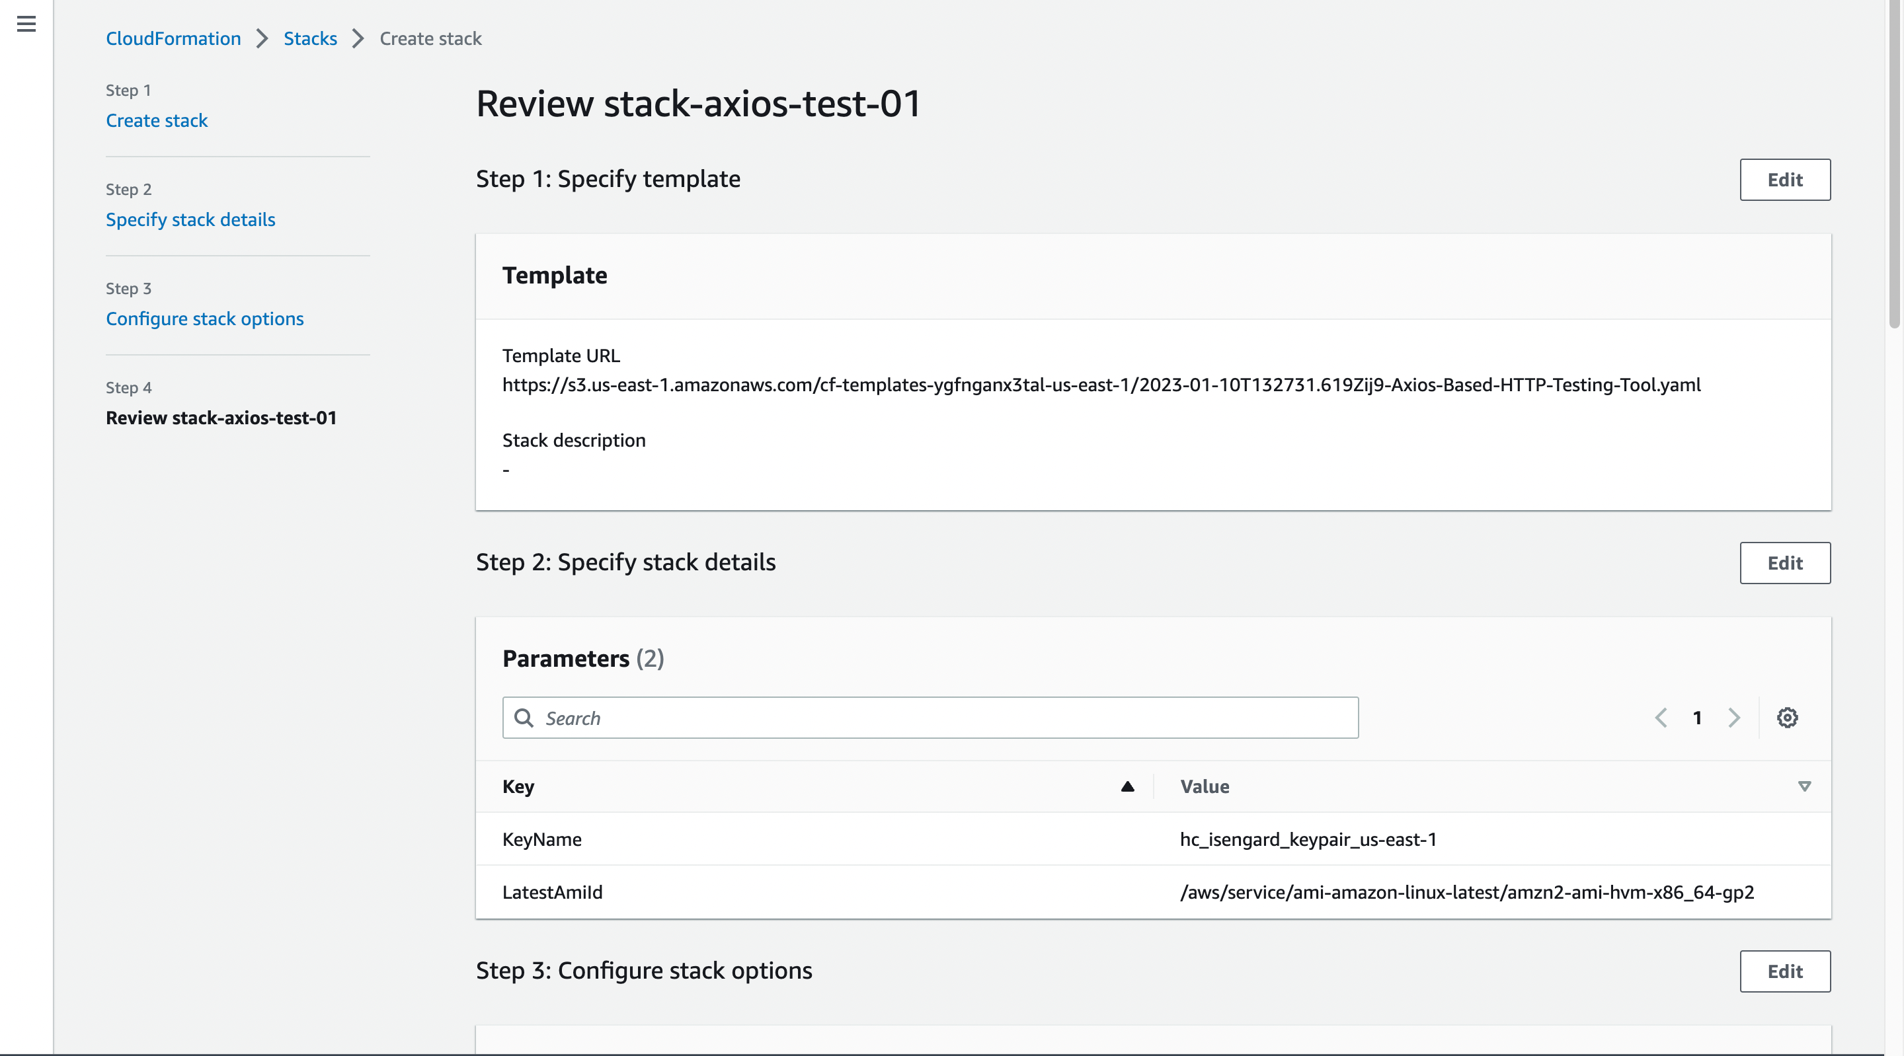1904x1056 pixels.
Task: Open the hamburger navigation menu
Action: tap(26, 24)
